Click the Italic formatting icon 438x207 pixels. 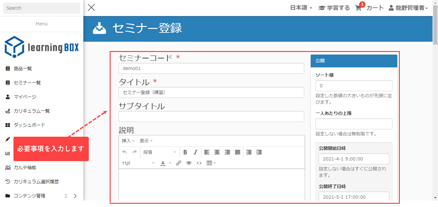pos(195,152)
